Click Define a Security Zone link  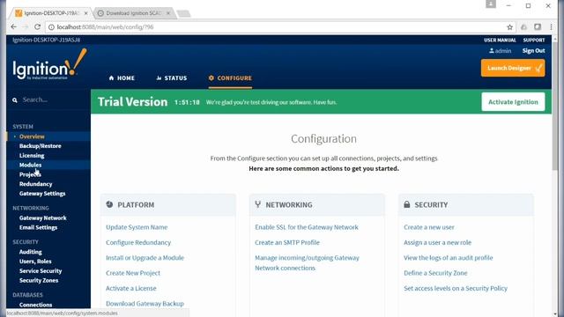[435, 273]
